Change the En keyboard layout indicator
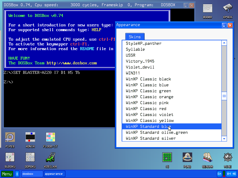The image size is (238, 178). (x=219, y=174)
